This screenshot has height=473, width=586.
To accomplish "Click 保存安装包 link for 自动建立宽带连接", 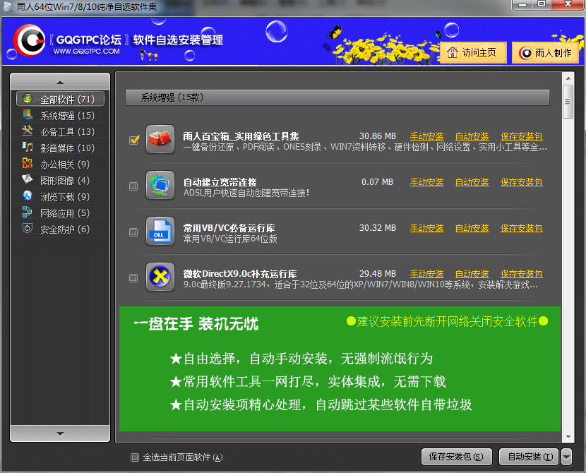I will 521,182.
